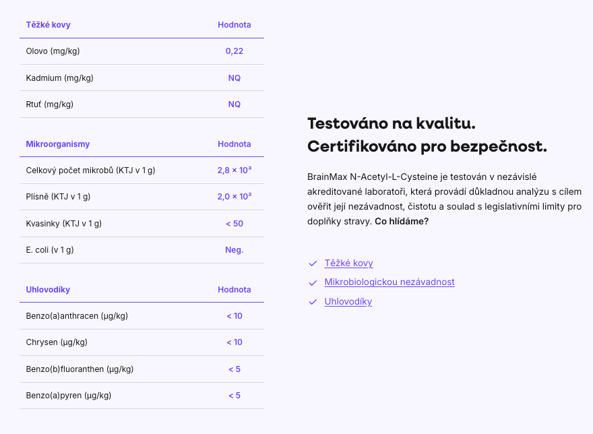The width and height of the screenshot is (593, 434).
Task: Open the Těžké kovy underlined link
Action: 348,263
